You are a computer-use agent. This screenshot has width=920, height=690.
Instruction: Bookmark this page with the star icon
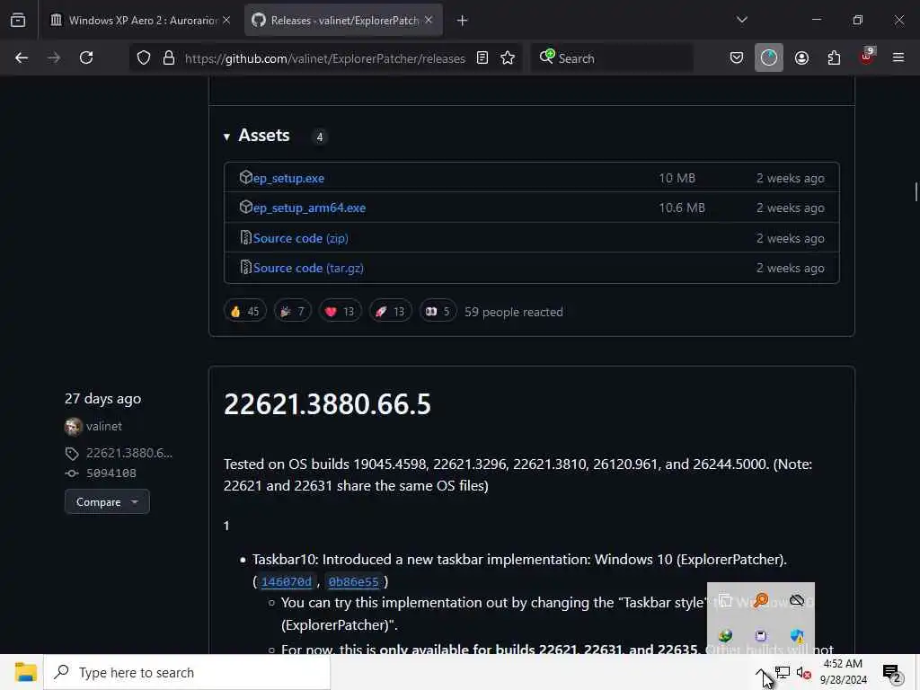508,58
